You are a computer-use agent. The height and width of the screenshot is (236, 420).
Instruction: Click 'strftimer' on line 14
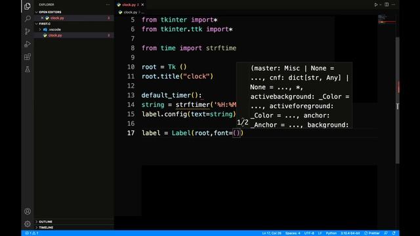(x=192, y=105)
